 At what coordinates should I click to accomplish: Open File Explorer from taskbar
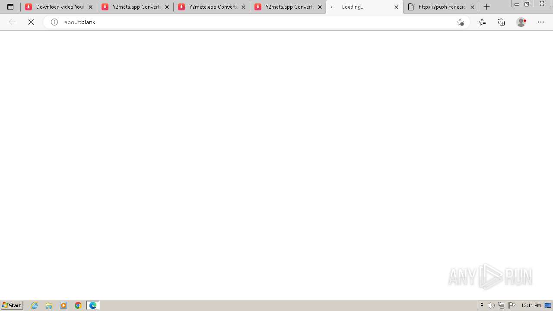49,305
